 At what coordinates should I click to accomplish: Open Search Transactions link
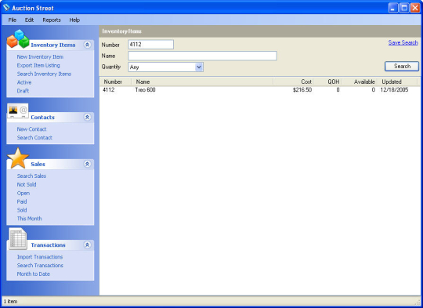tap(40, 266)
